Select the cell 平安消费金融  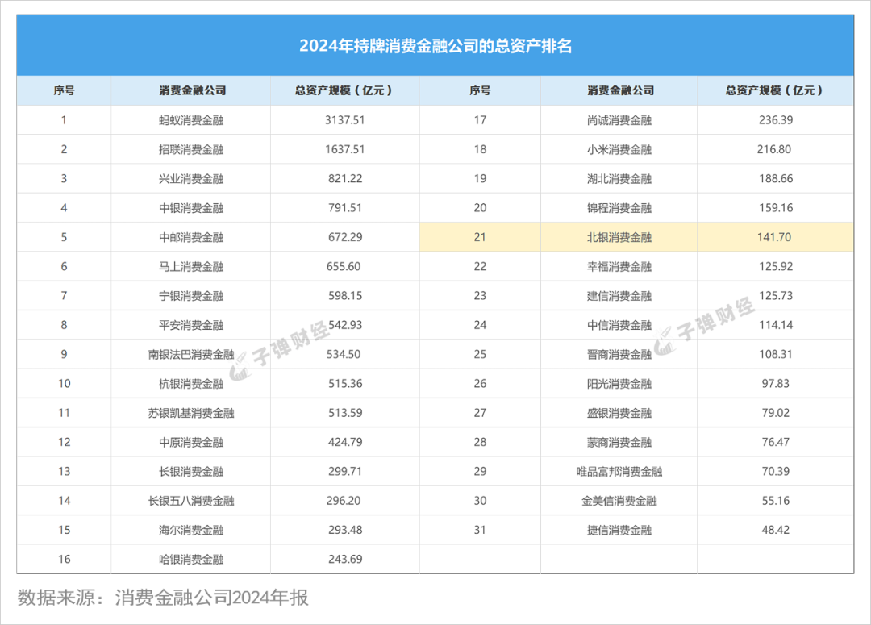(x=191, y=325)
